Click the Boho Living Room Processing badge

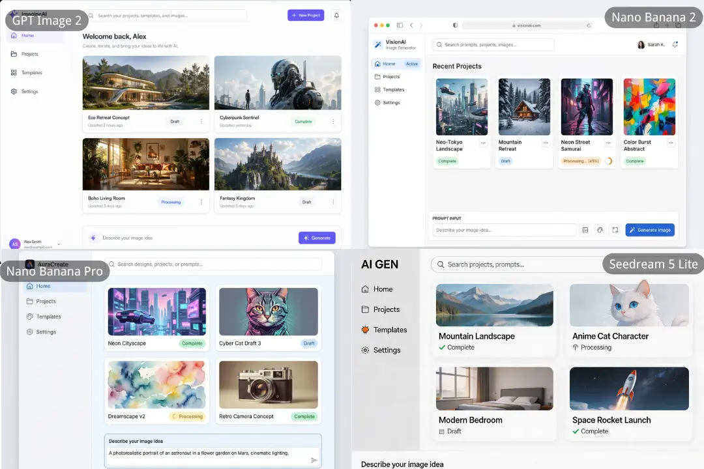pos(171,202)
